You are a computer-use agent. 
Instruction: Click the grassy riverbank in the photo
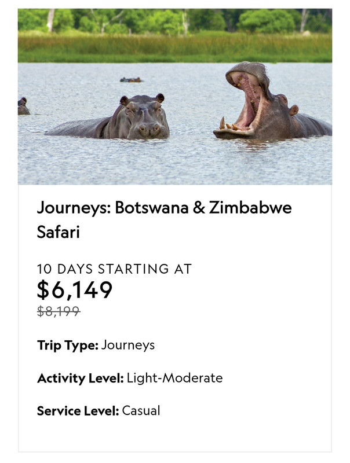click(175, 47)
